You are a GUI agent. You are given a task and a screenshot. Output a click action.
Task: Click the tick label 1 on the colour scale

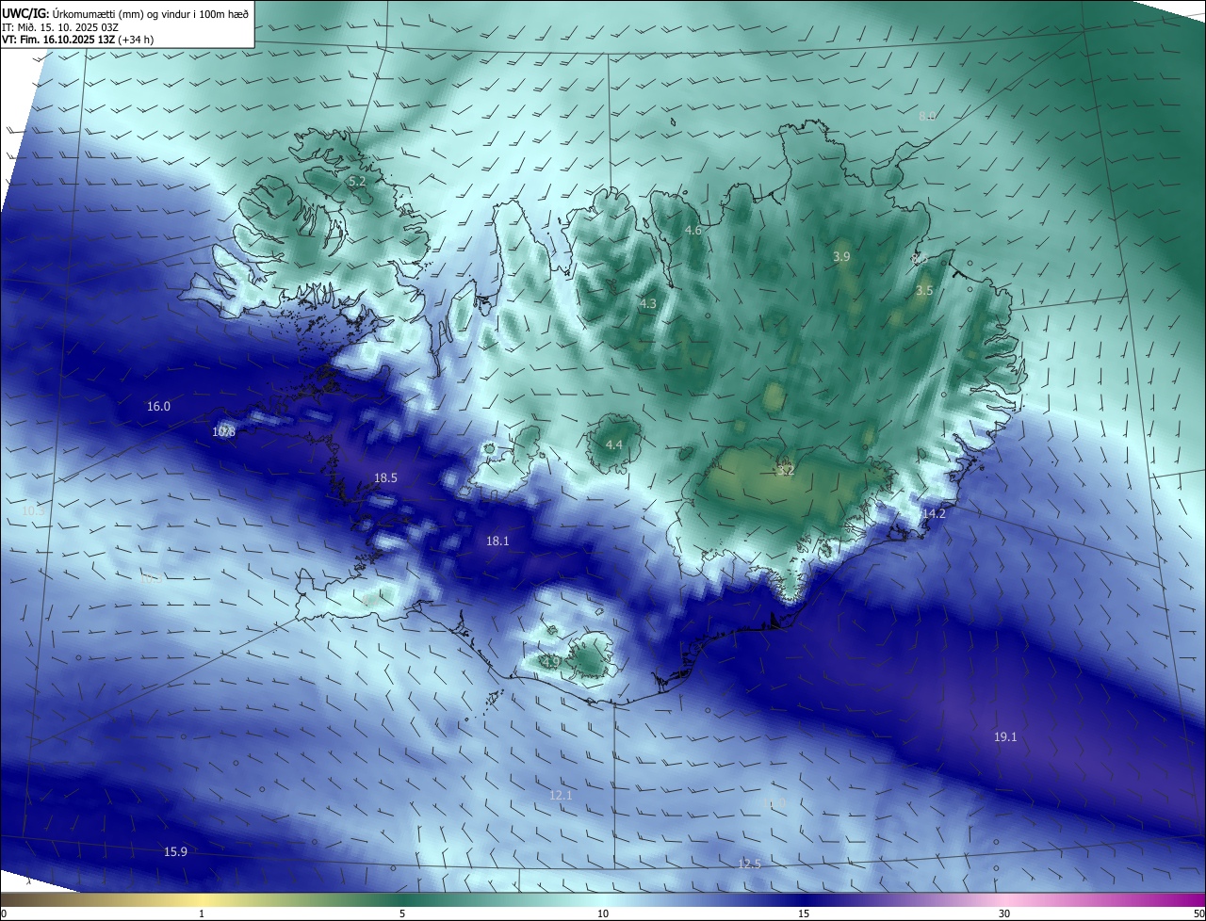pos(202,913)
